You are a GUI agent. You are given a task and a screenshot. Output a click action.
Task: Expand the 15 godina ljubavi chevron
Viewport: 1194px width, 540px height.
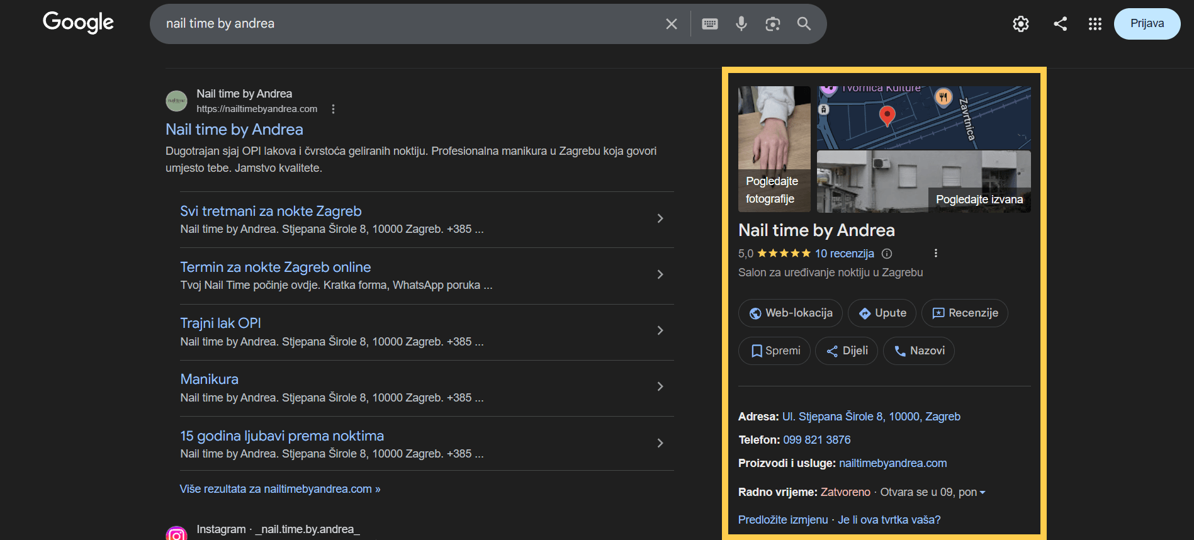660,443
